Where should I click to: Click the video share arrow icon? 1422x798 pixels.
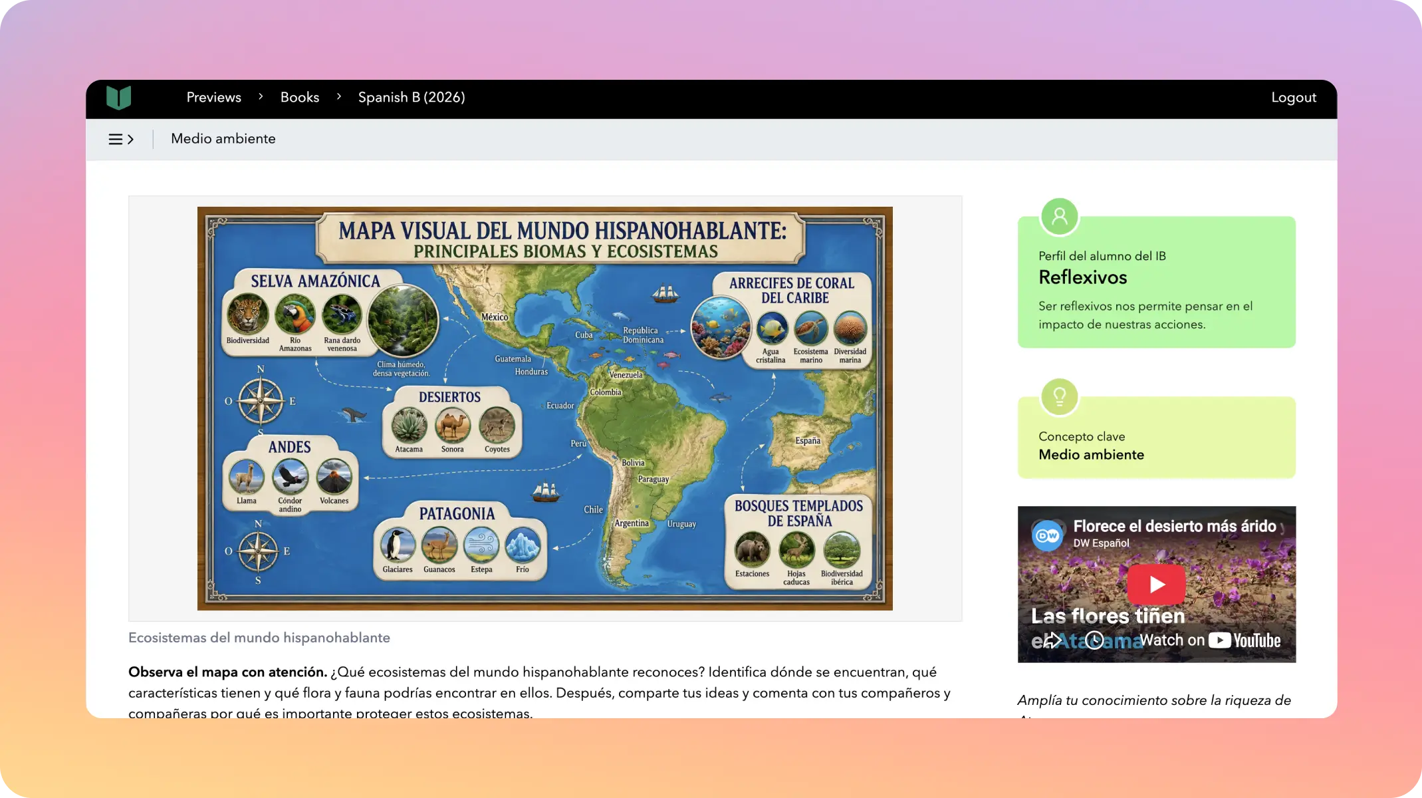coord(1052,640)
